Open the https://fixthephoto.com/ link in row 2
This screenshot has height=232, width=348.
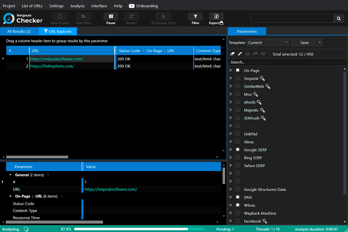(x=52, y=66)
